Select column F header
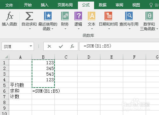Viewport: 159px width, 115px height. (x=135, y=57)
